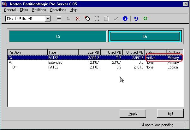
Task: Click the Apply button
Action: pos(133,114)
